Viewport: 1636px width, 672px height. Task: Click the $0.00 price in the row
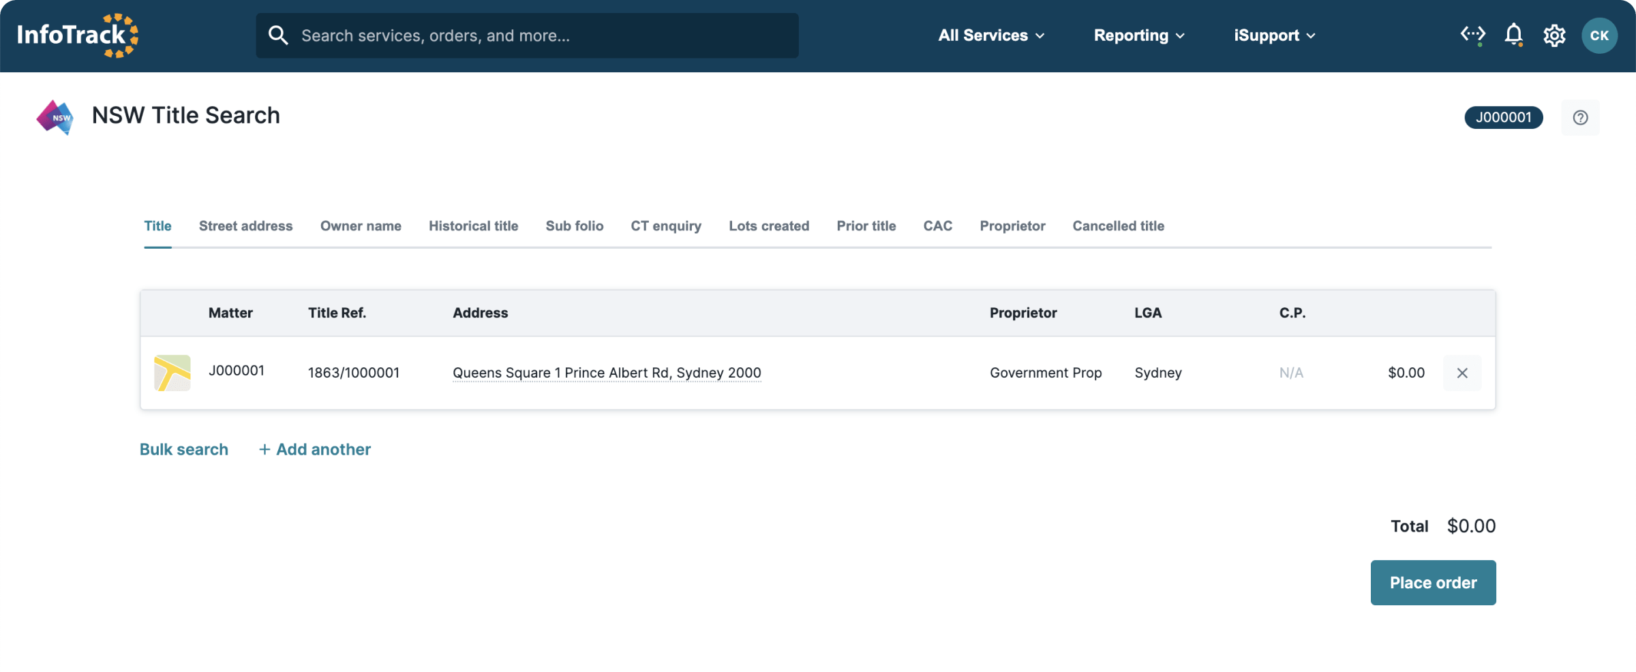tap(1406, 373)
